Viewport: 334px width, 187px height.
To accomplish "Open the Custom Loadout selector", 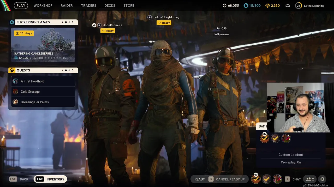I will click(x=291, y=155).
